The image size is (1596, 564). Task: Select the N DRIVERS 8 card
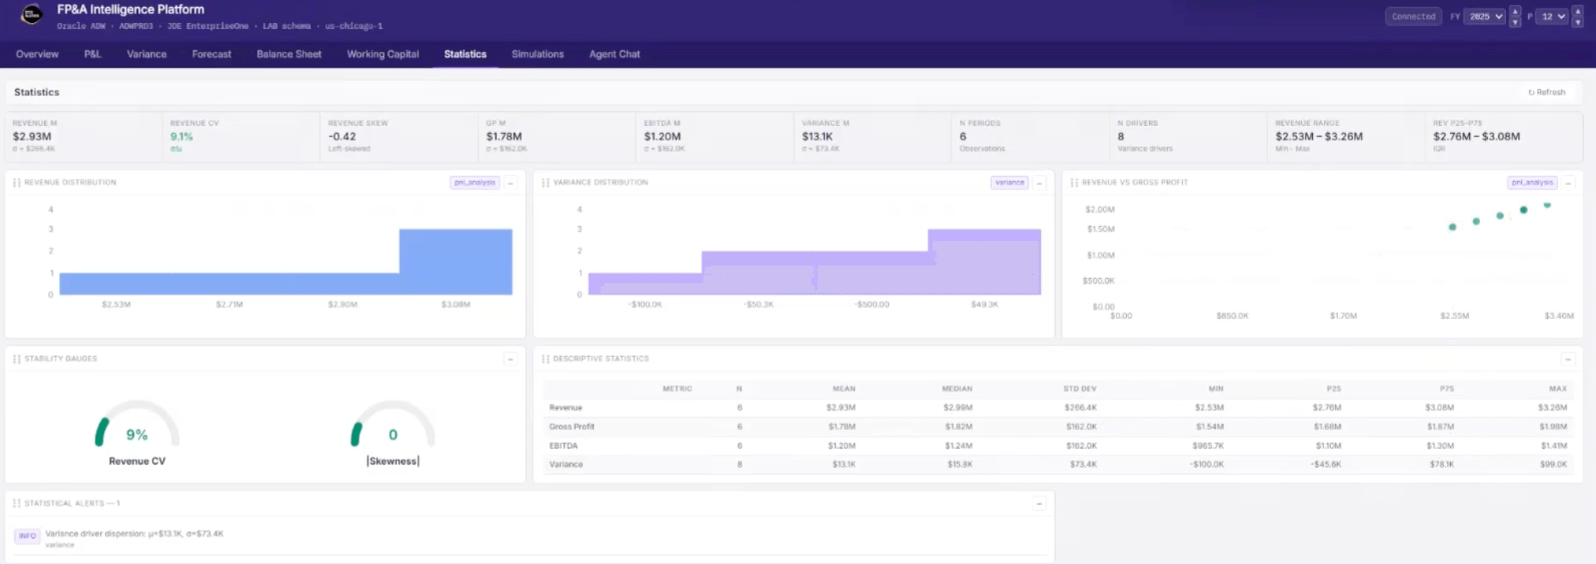pos(1188,137)
